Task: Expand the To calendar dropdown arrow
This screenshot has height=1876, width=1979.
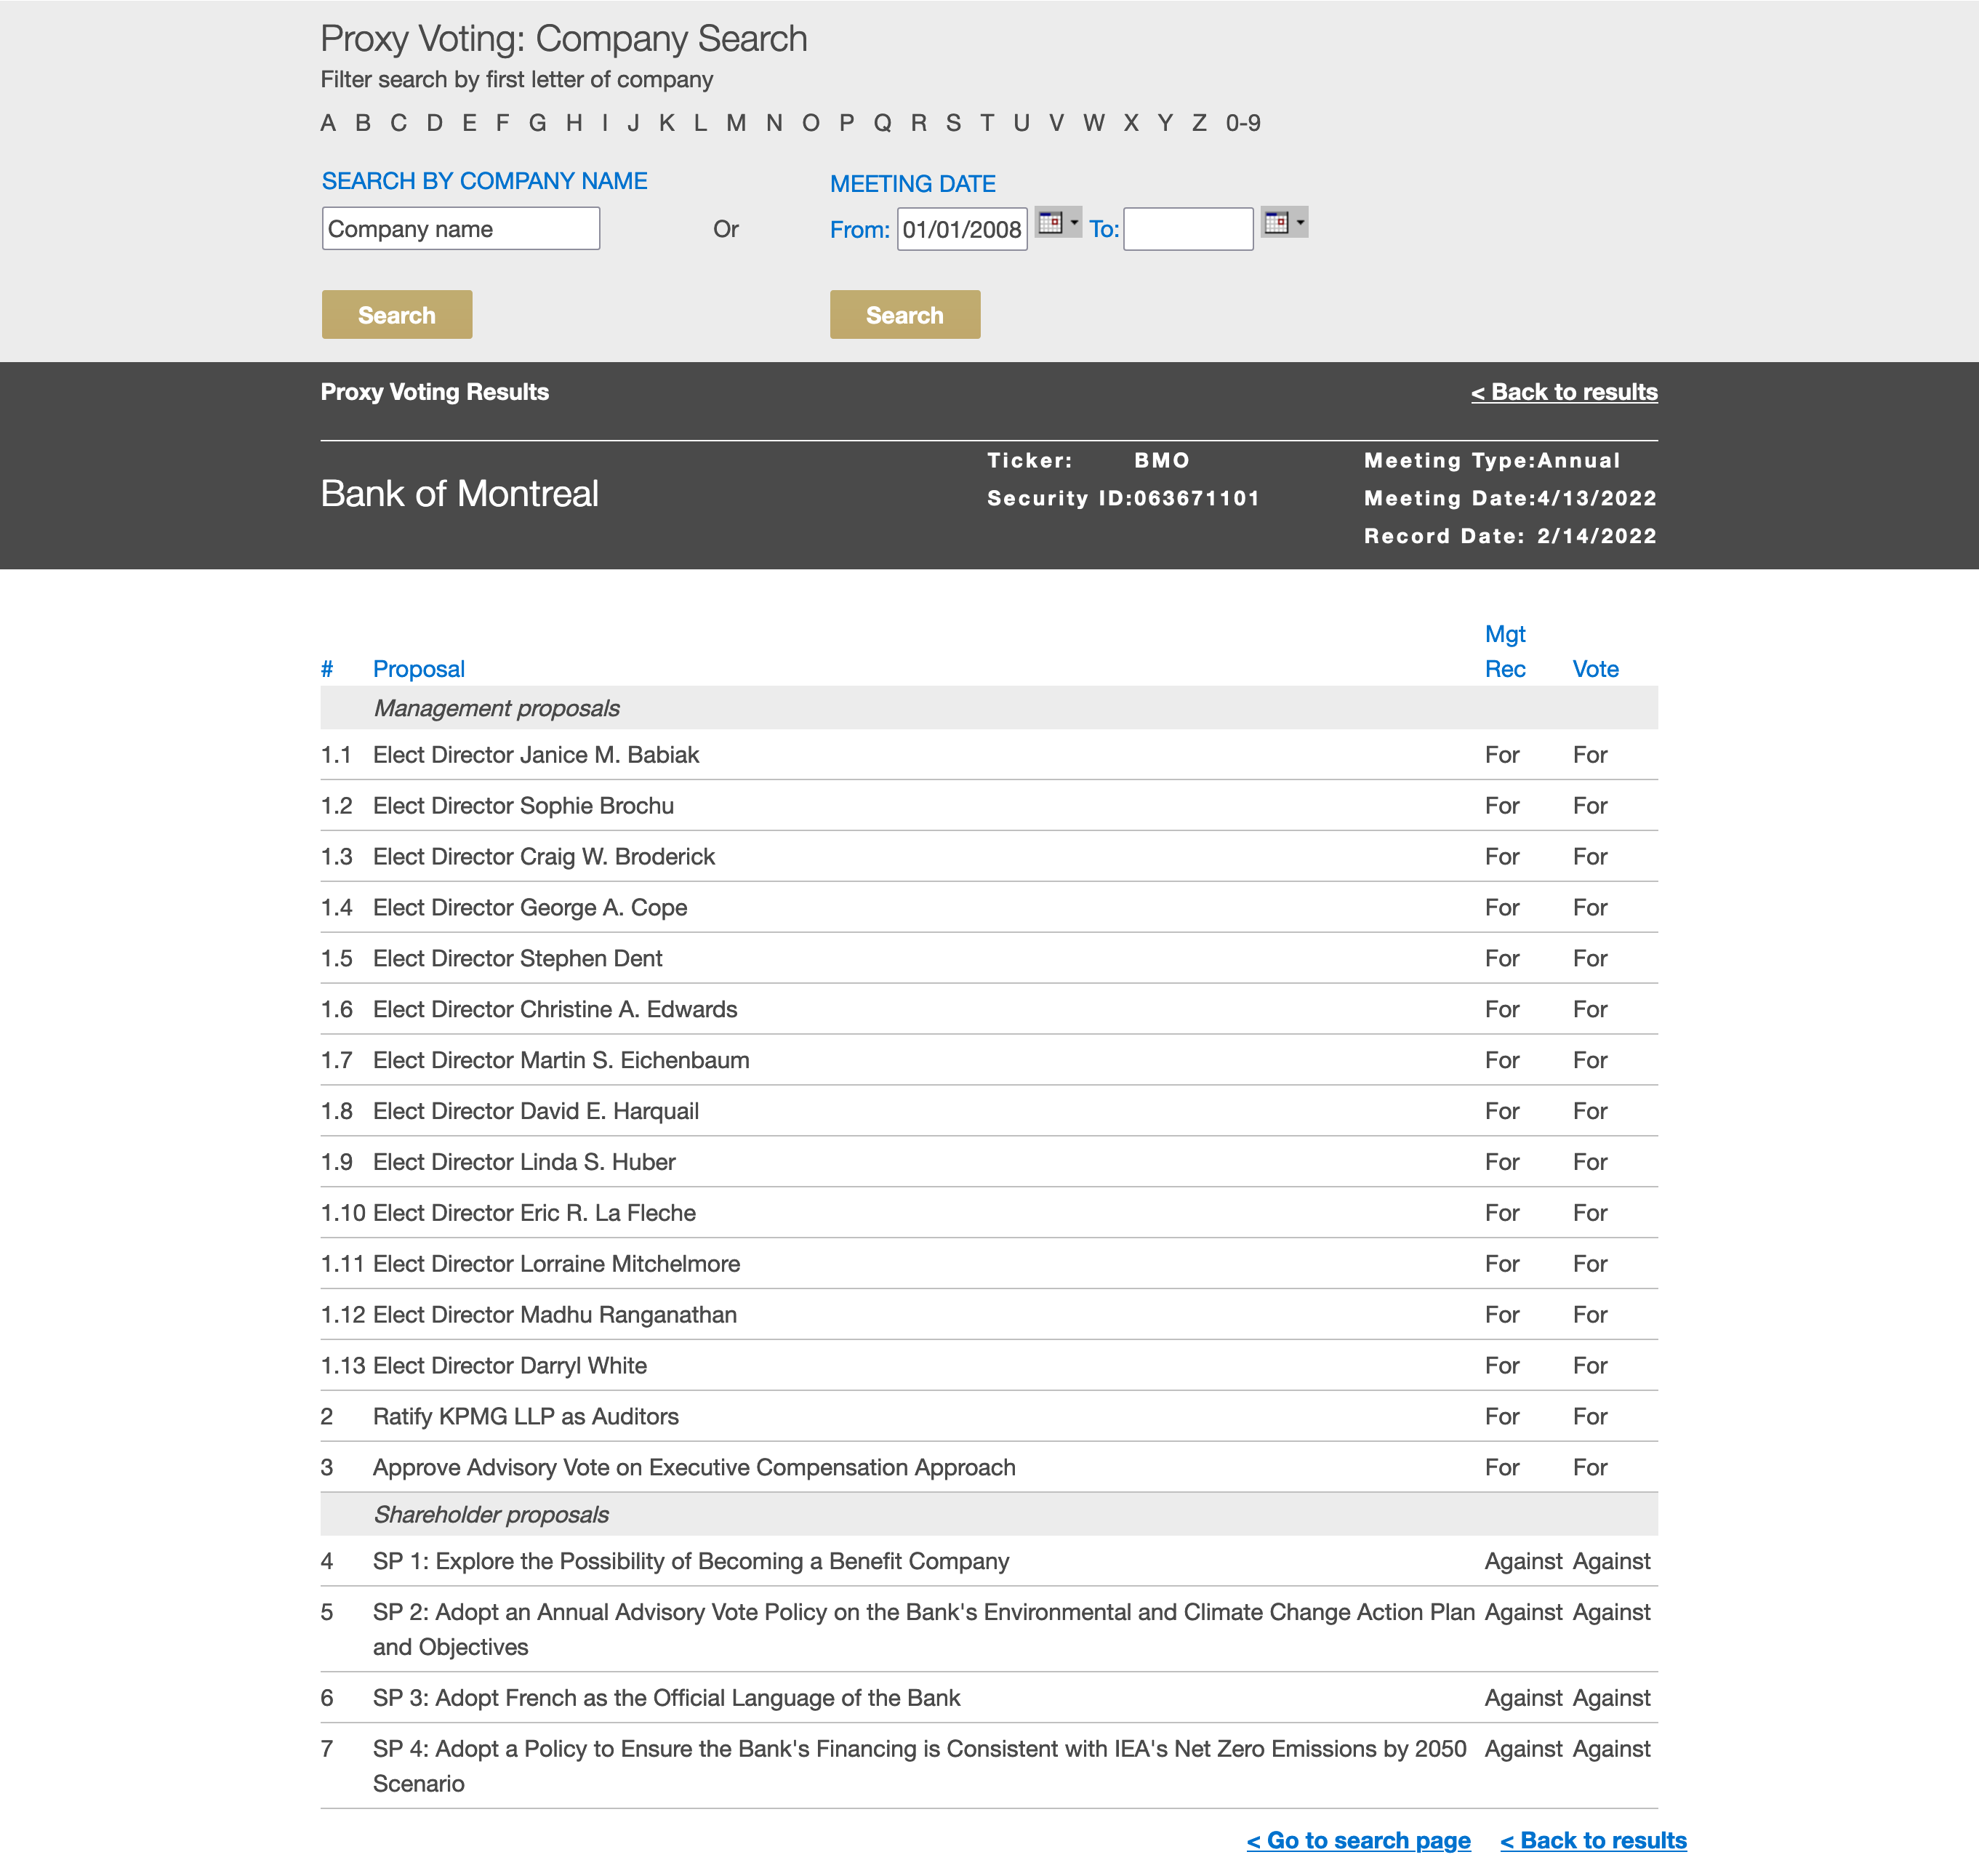Action: pyautogui.click(x=1300, y=223)
